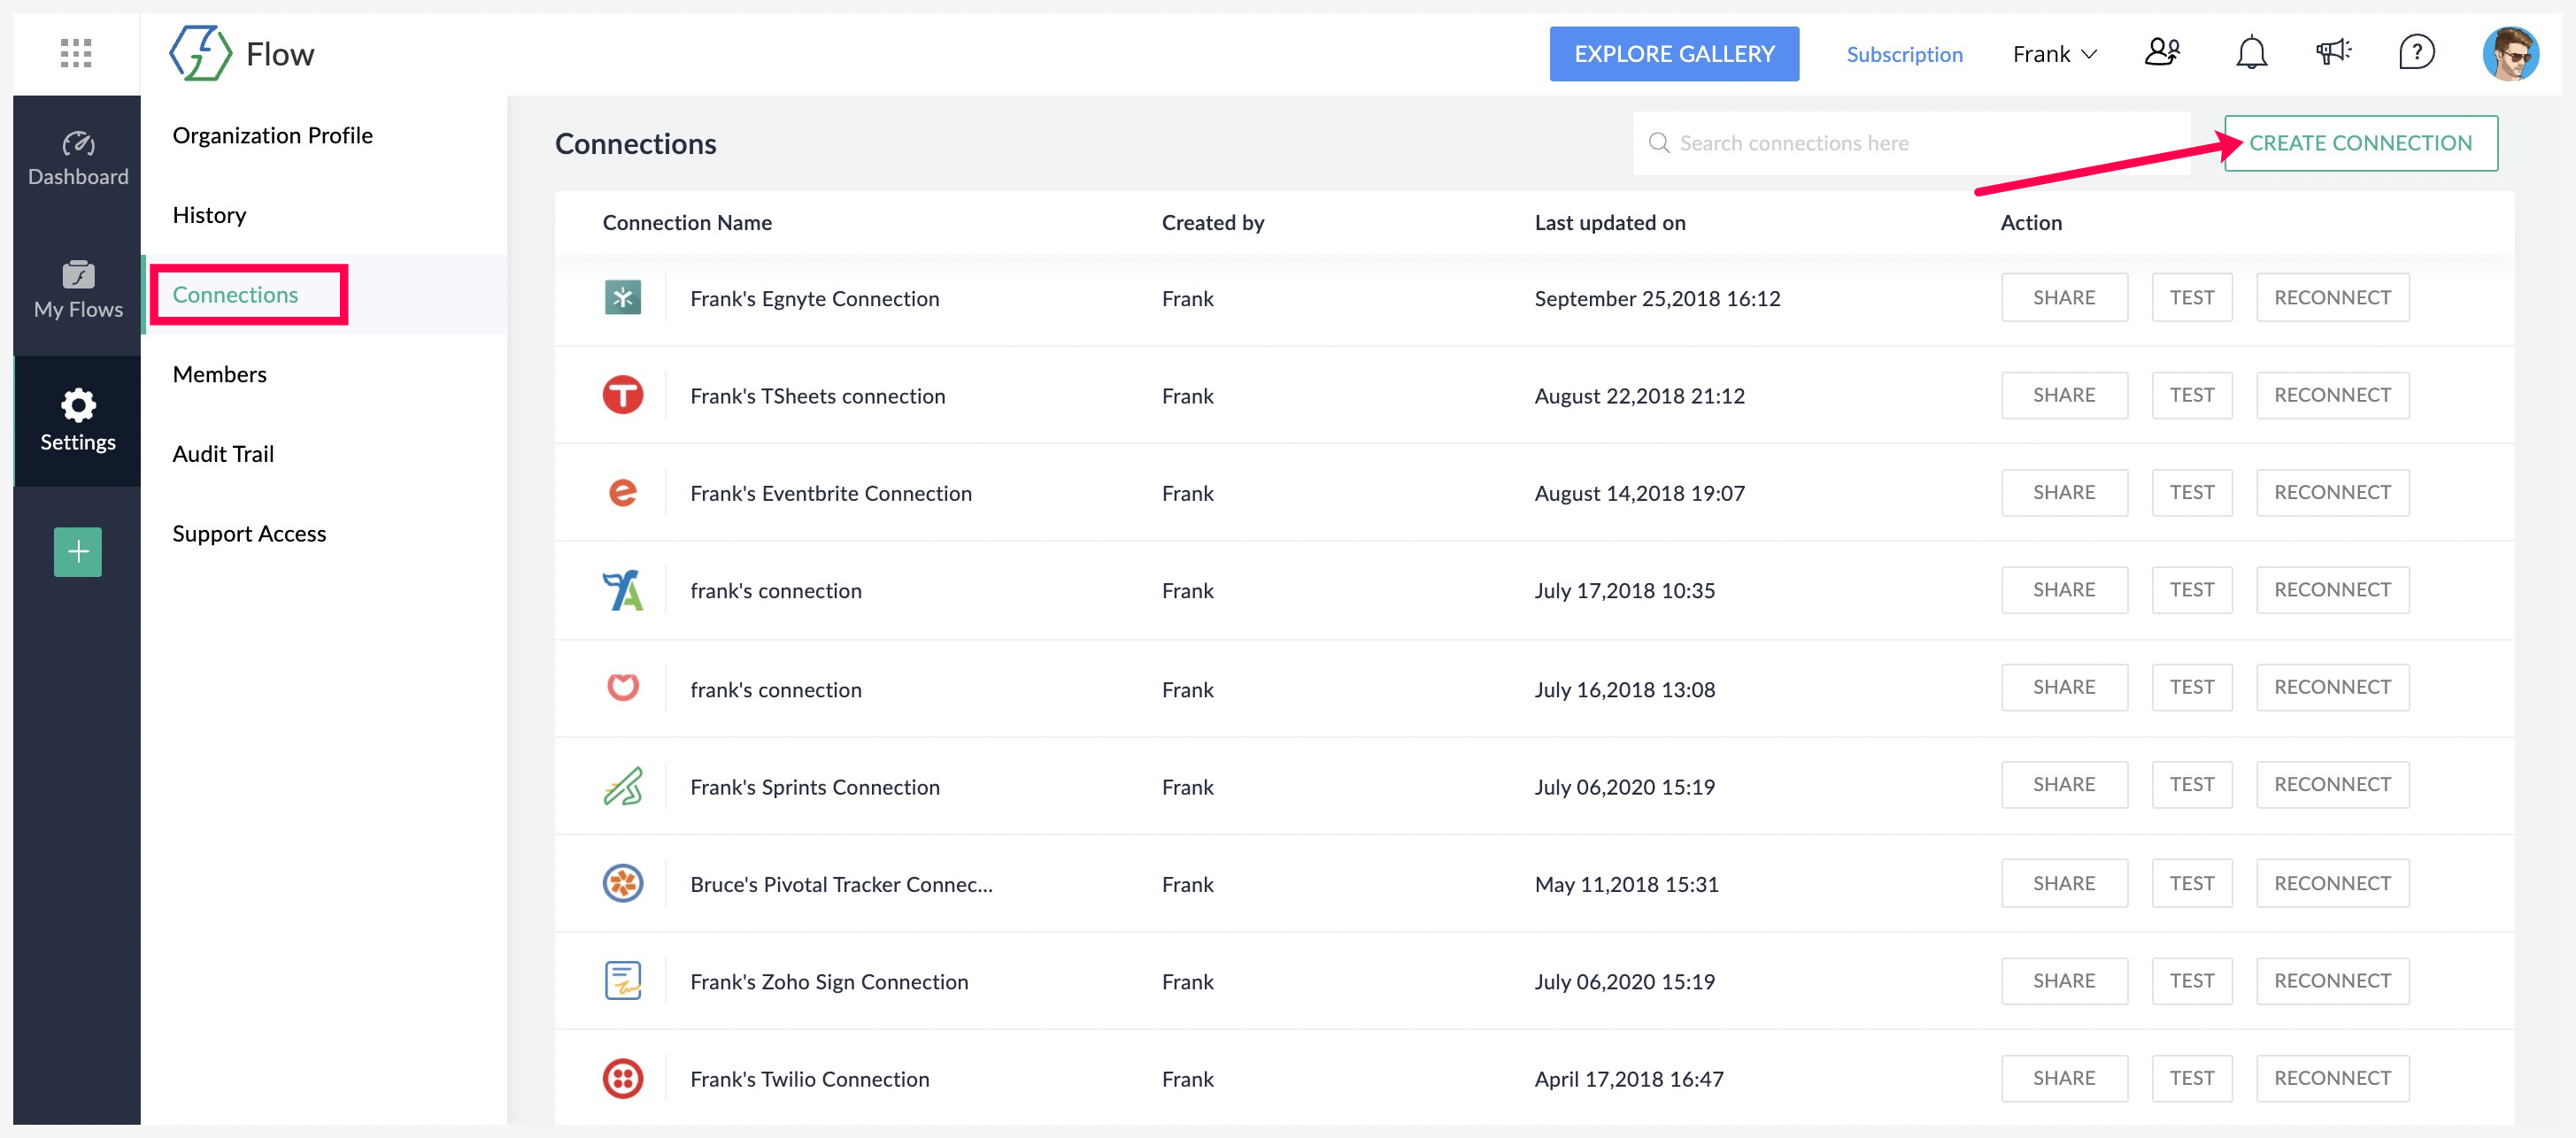2576x1138 pixels.
Task: Click the help question mark icon
Action: (2416, 53)
